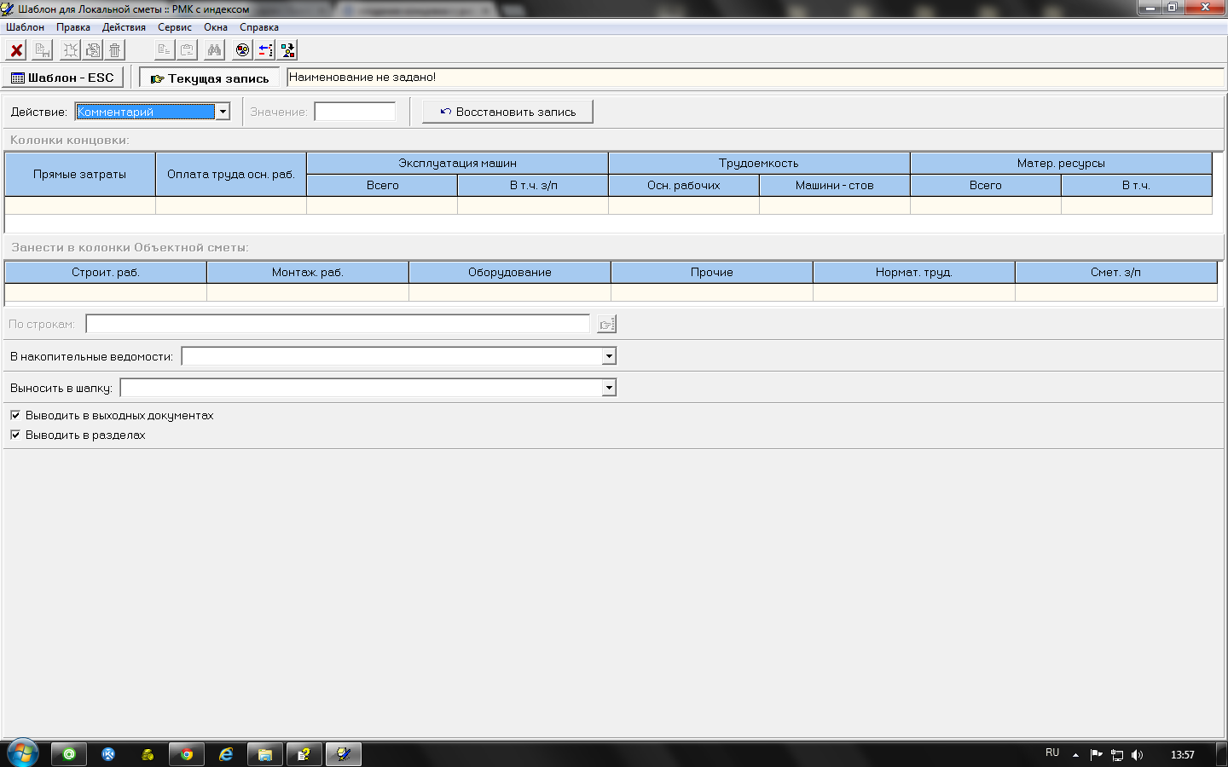Click the empty cell under Прямые затраты
The width and height of the screenshot is (1228, 767).
(x=80, y=205)
